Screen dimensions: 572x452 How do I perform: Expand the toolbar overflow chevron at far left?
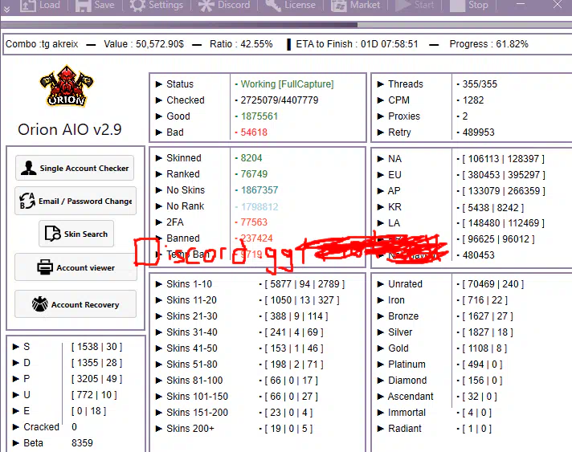(4, 6)
